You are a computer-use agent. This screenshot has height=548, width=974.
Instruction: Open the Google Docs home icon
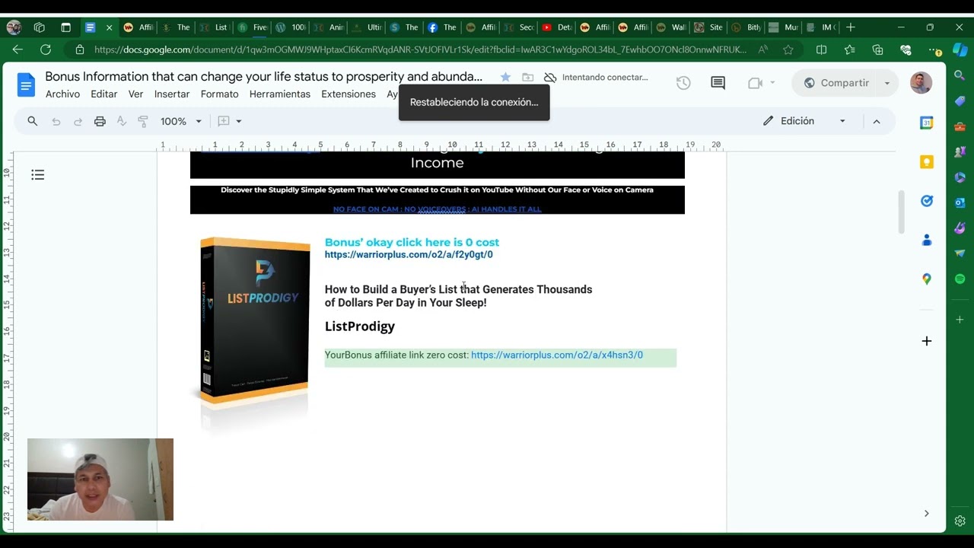point(26,84)
